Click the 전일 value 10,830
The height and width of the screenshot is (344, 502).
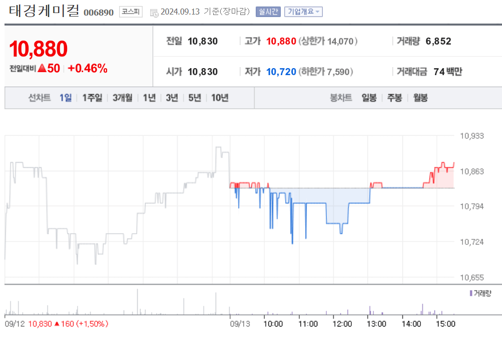(203, 42)
